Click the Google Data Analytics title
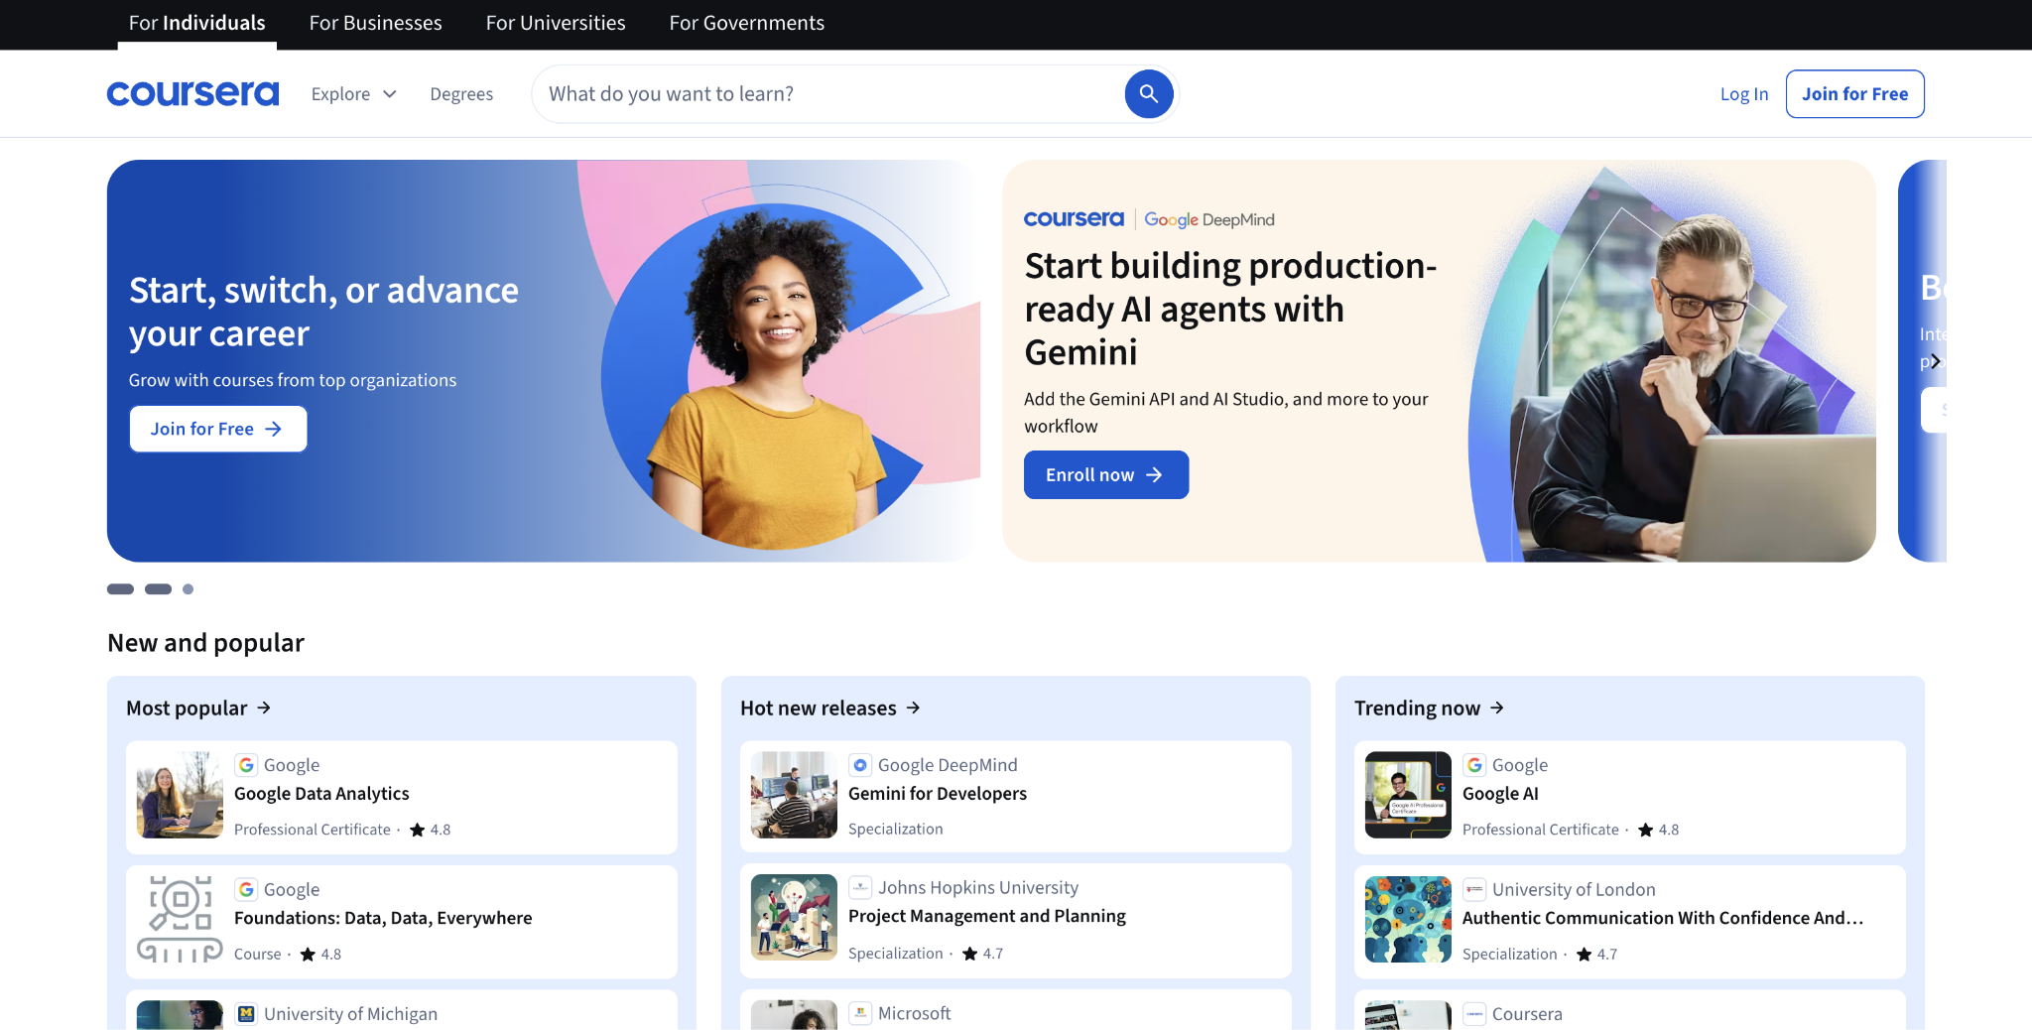This screenshot has width=2032, height=1030. 321,794
